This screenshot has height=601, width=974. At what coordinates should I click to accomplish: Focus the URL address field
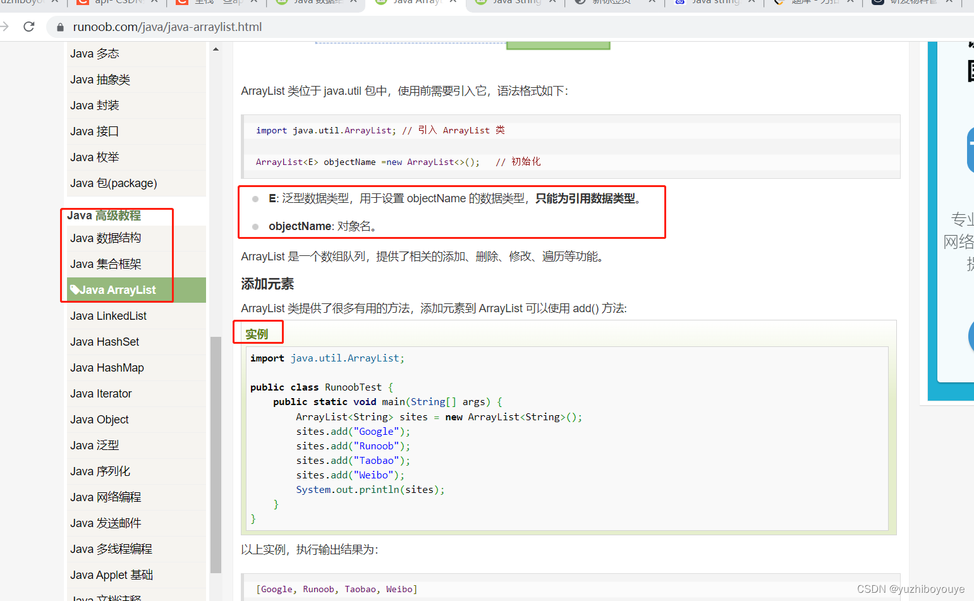click(506, 27)
